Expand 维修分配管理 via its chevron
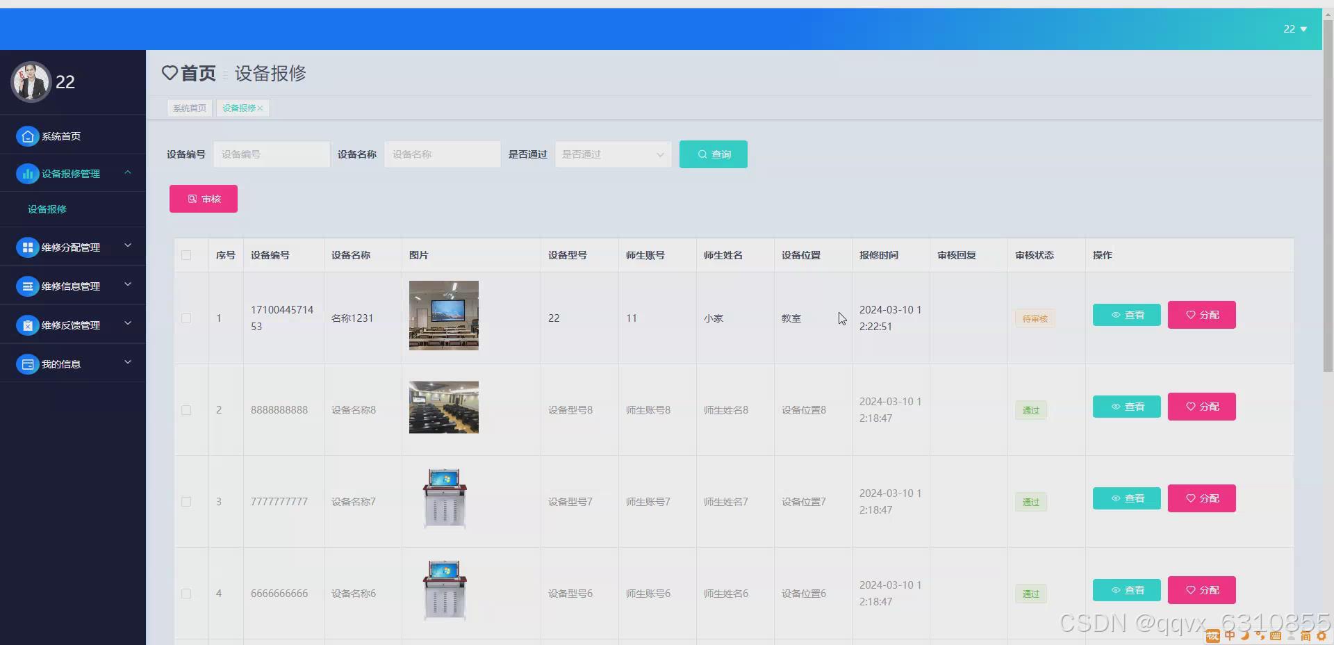The width and height of the screenshot is (1334, 645). (128, 246)
